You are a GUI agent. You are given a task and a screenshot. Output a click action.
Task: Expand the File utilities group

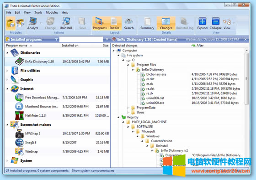pyautogui.click(x=7, y=71)
